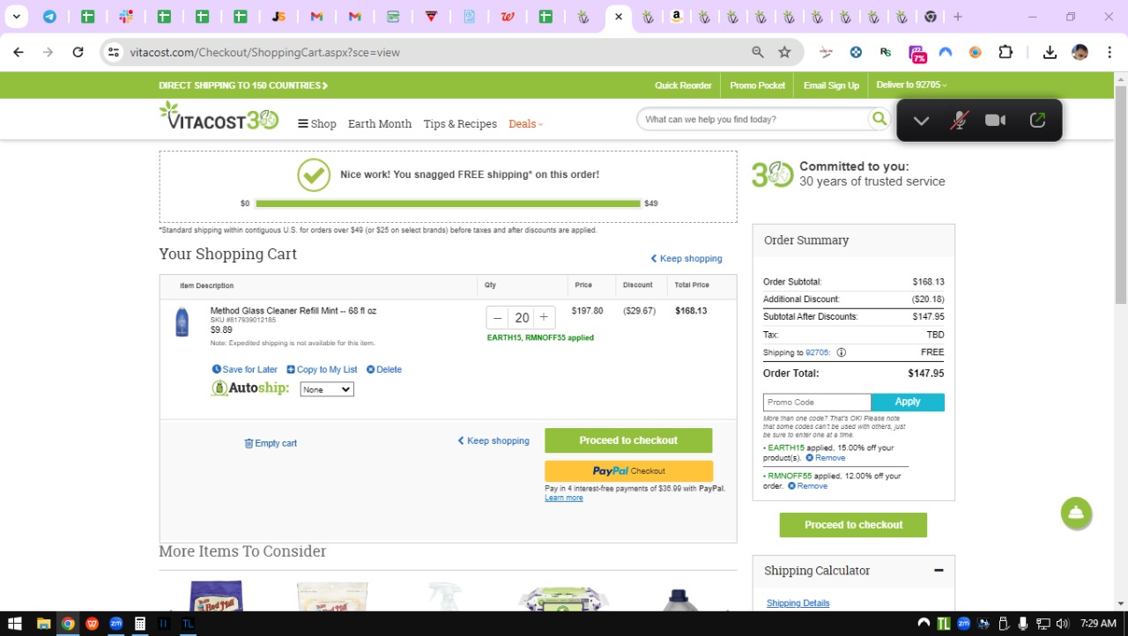The image size is (1128, 636).
Task: Copy the item to My List
Action: pos(323,370)
